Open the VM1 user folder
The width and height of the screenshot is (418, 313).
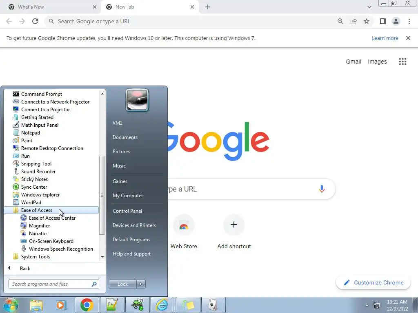tap(117, 123)
